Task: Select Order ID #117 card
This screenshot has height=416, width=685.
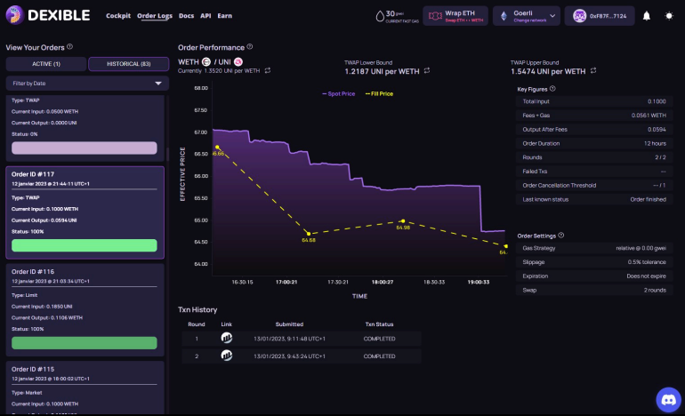Action: pos(85,212)
